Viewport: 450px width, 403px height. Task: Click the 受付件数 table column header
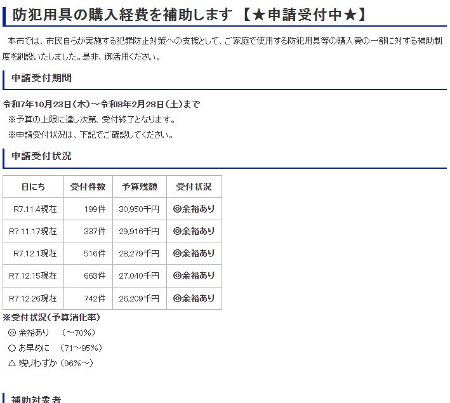point(88,187)
